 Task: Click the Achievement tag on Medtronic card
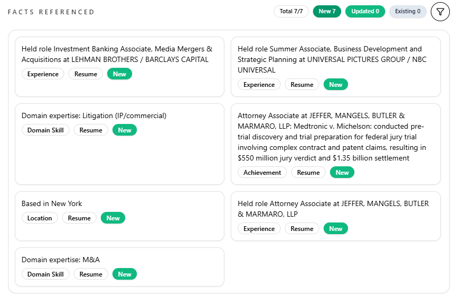click(x=262, y=173)
